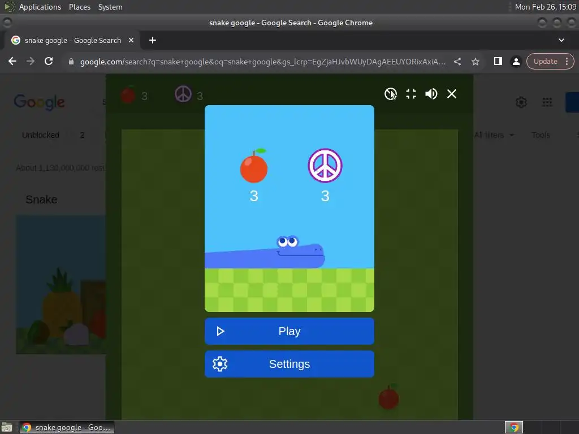Click the address bar URL field

pyautogui.click(x=262, y=62)
